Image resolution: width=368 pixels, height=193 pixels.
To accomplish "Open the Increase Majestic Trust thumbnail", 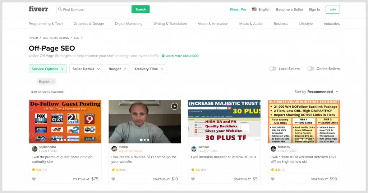I will tap(224, 122).
